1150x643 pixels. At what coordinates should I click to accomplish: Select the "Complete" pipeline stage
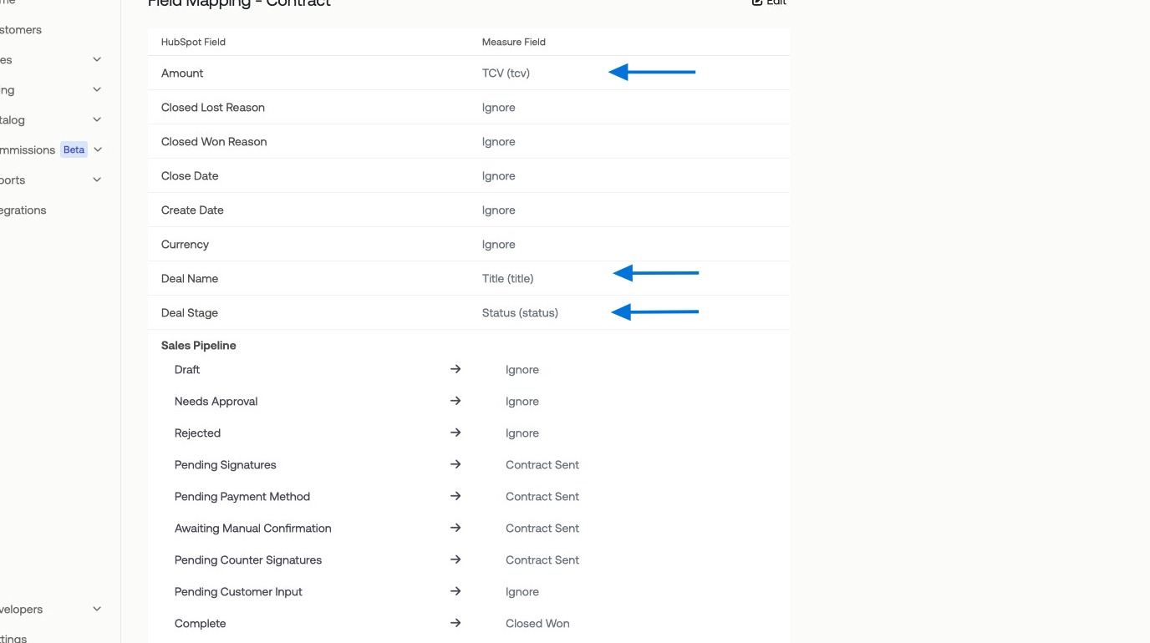click(201, 624)
